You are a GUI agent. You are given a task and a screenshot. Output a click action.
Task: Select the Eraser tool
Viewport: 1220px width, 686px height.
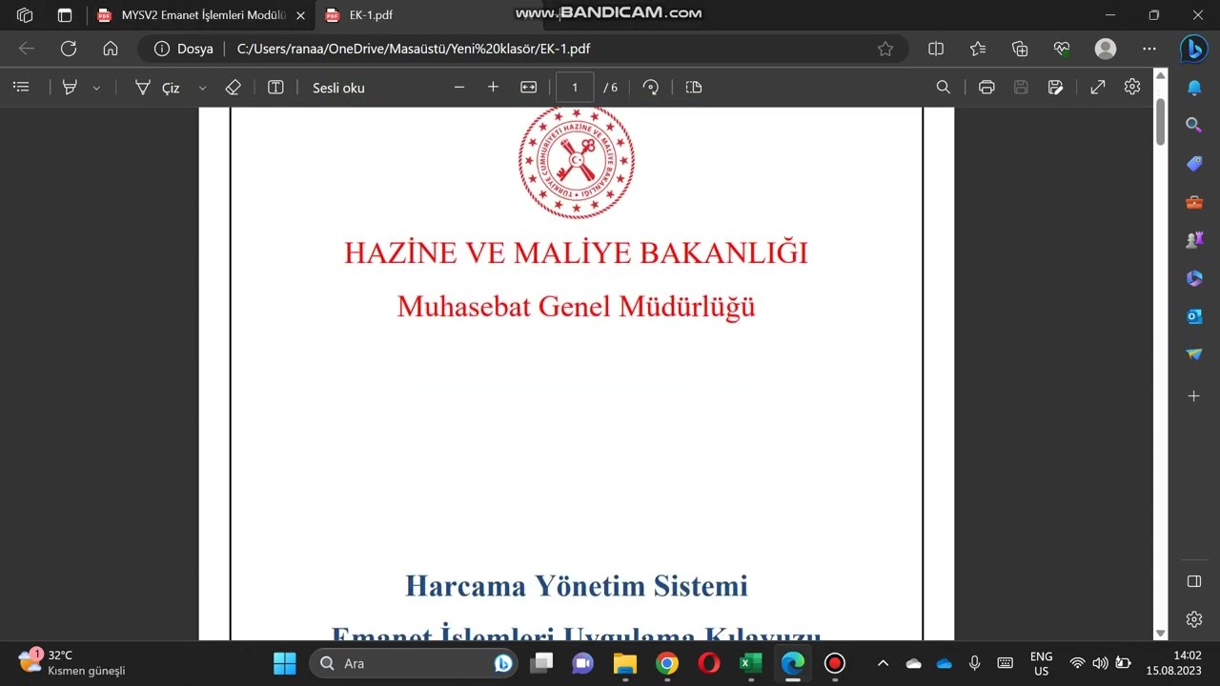tap(234, 87)
